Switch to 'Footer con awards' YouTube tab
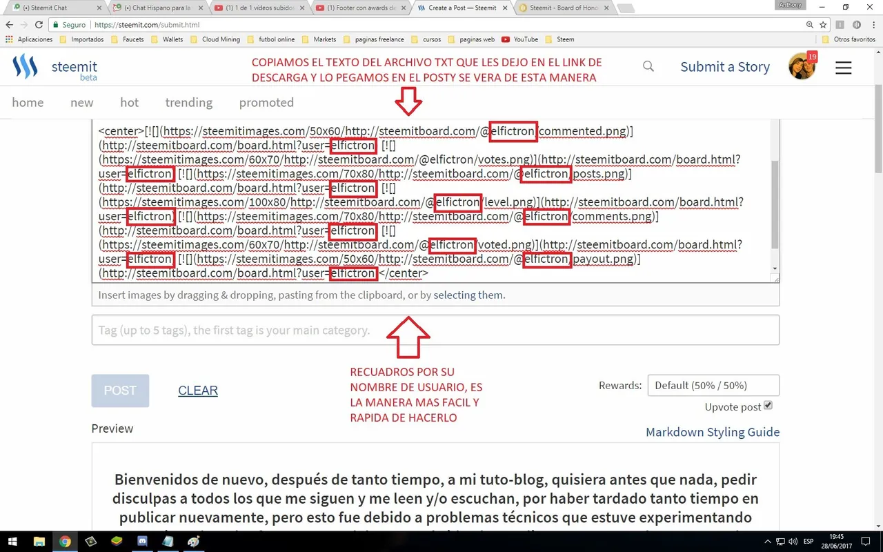 361,8
